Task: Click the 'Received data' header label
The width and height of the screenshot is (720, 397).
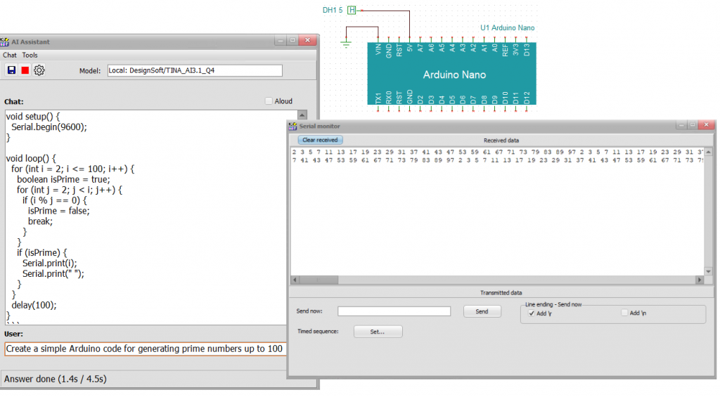Action: pos(501,141)
